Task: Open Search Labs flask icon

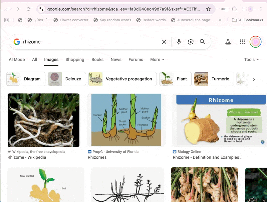Action: coord(228,42)
